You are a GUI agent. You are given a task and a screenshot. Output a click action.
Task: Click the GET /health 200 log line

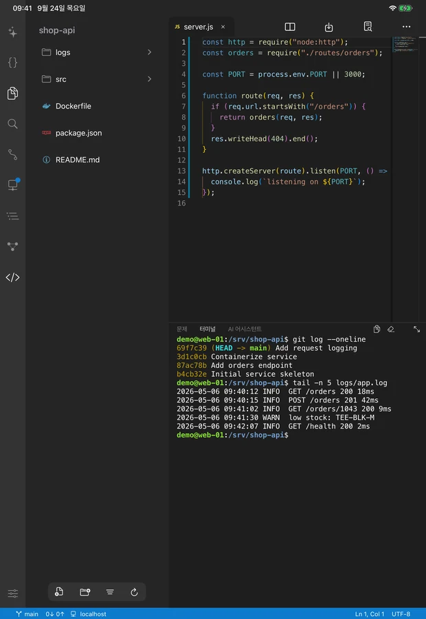273,426
